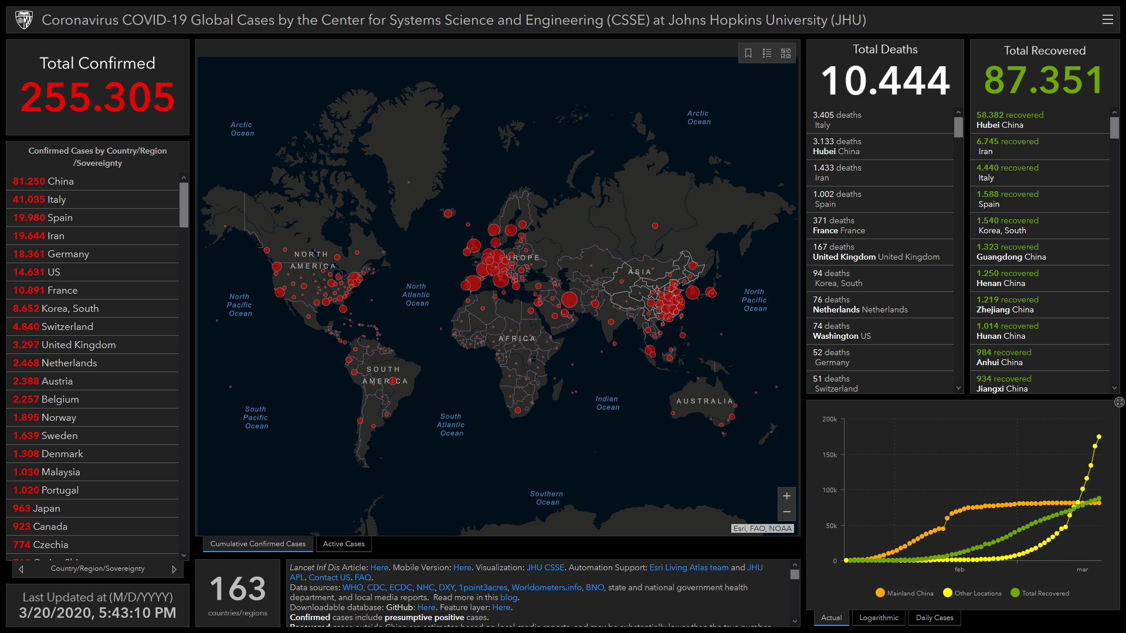The image size is (1126, 633).
Task: Select 58.382 recovered Hubei China entry
Action: tap(1041, 120)
